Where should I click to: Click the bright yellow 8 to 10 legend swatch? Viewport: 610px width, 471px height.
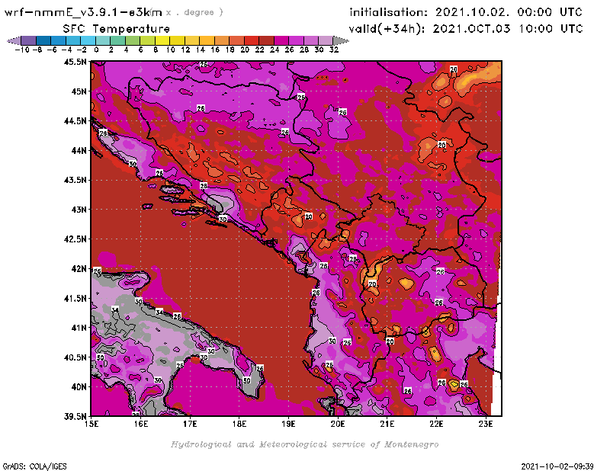pyautogui.click(x=162, y=40)
